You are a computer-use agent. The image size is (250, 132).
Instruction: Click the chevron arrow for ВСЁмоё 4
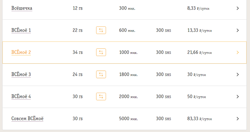pyautogui.click(x=238, y=97)
